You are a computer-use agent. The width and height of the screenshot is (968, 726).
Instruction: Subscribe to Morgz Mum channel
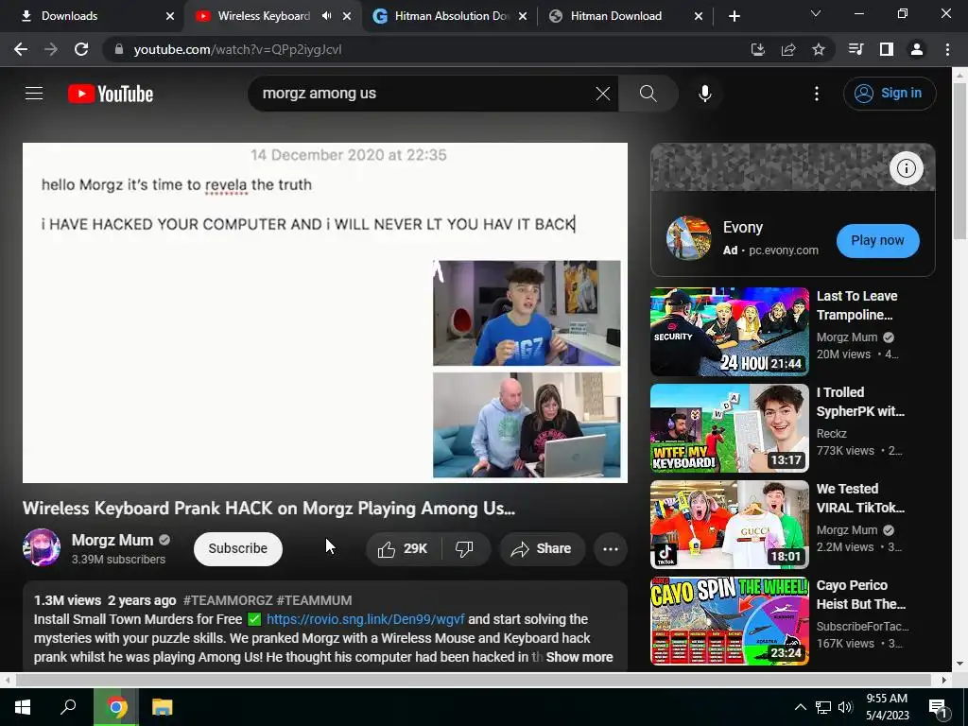pos(237,549)
